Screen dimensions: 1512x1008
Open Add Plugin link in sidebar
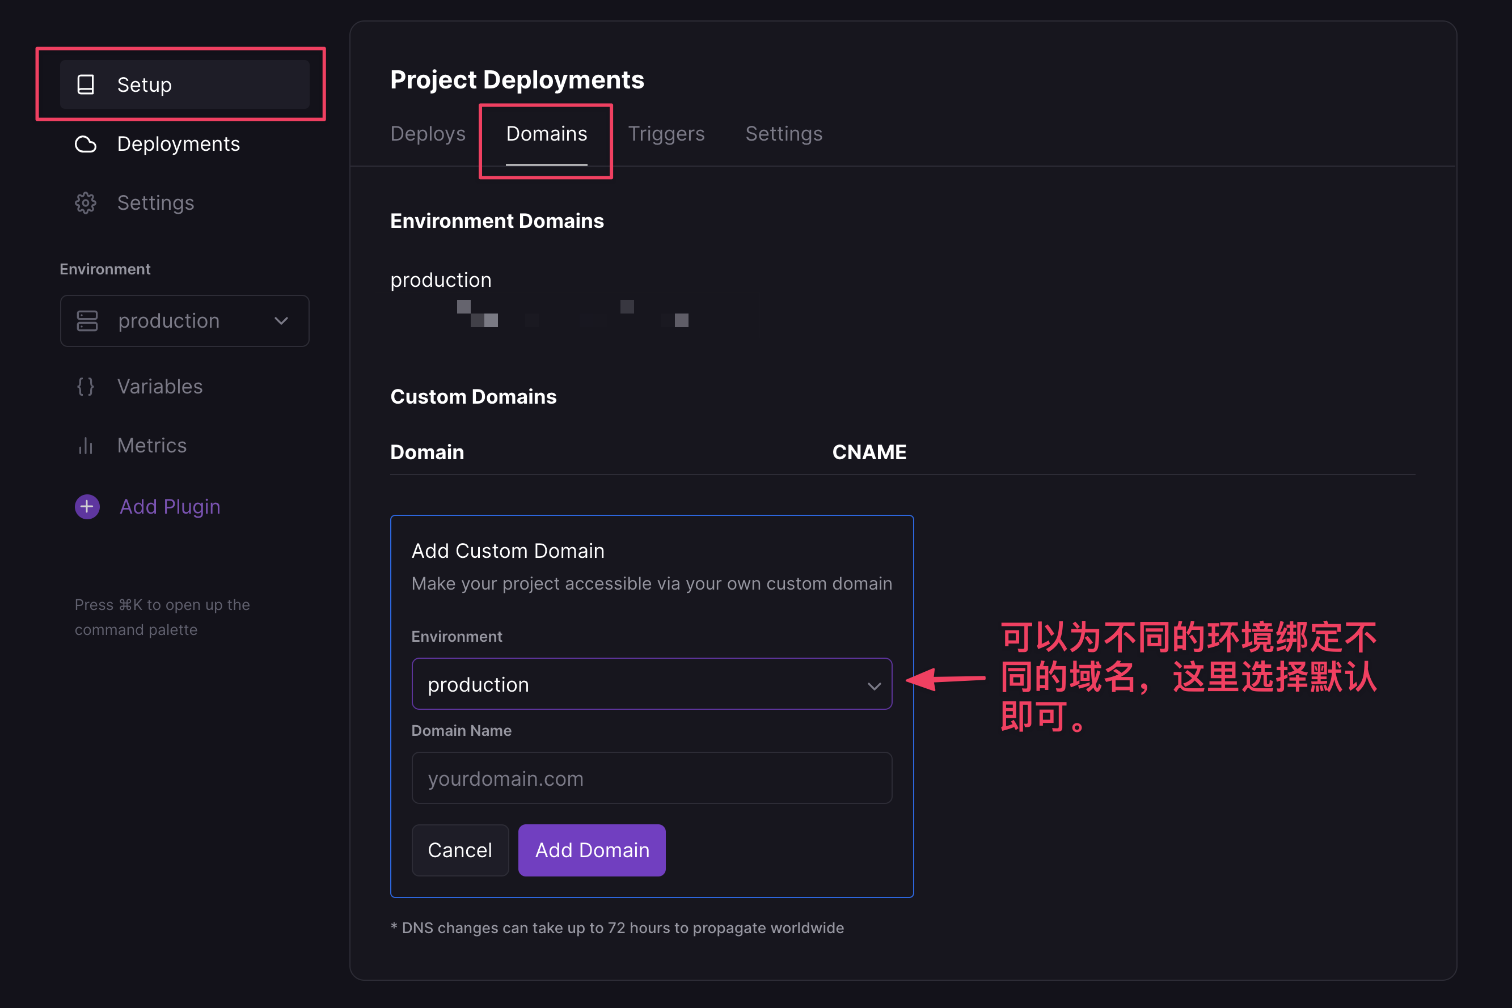pos(170,507)
